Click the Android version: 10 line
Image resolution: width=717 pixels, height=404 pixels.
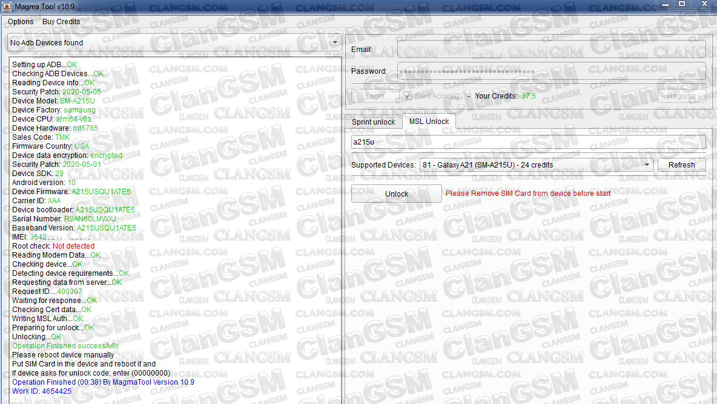44,183
